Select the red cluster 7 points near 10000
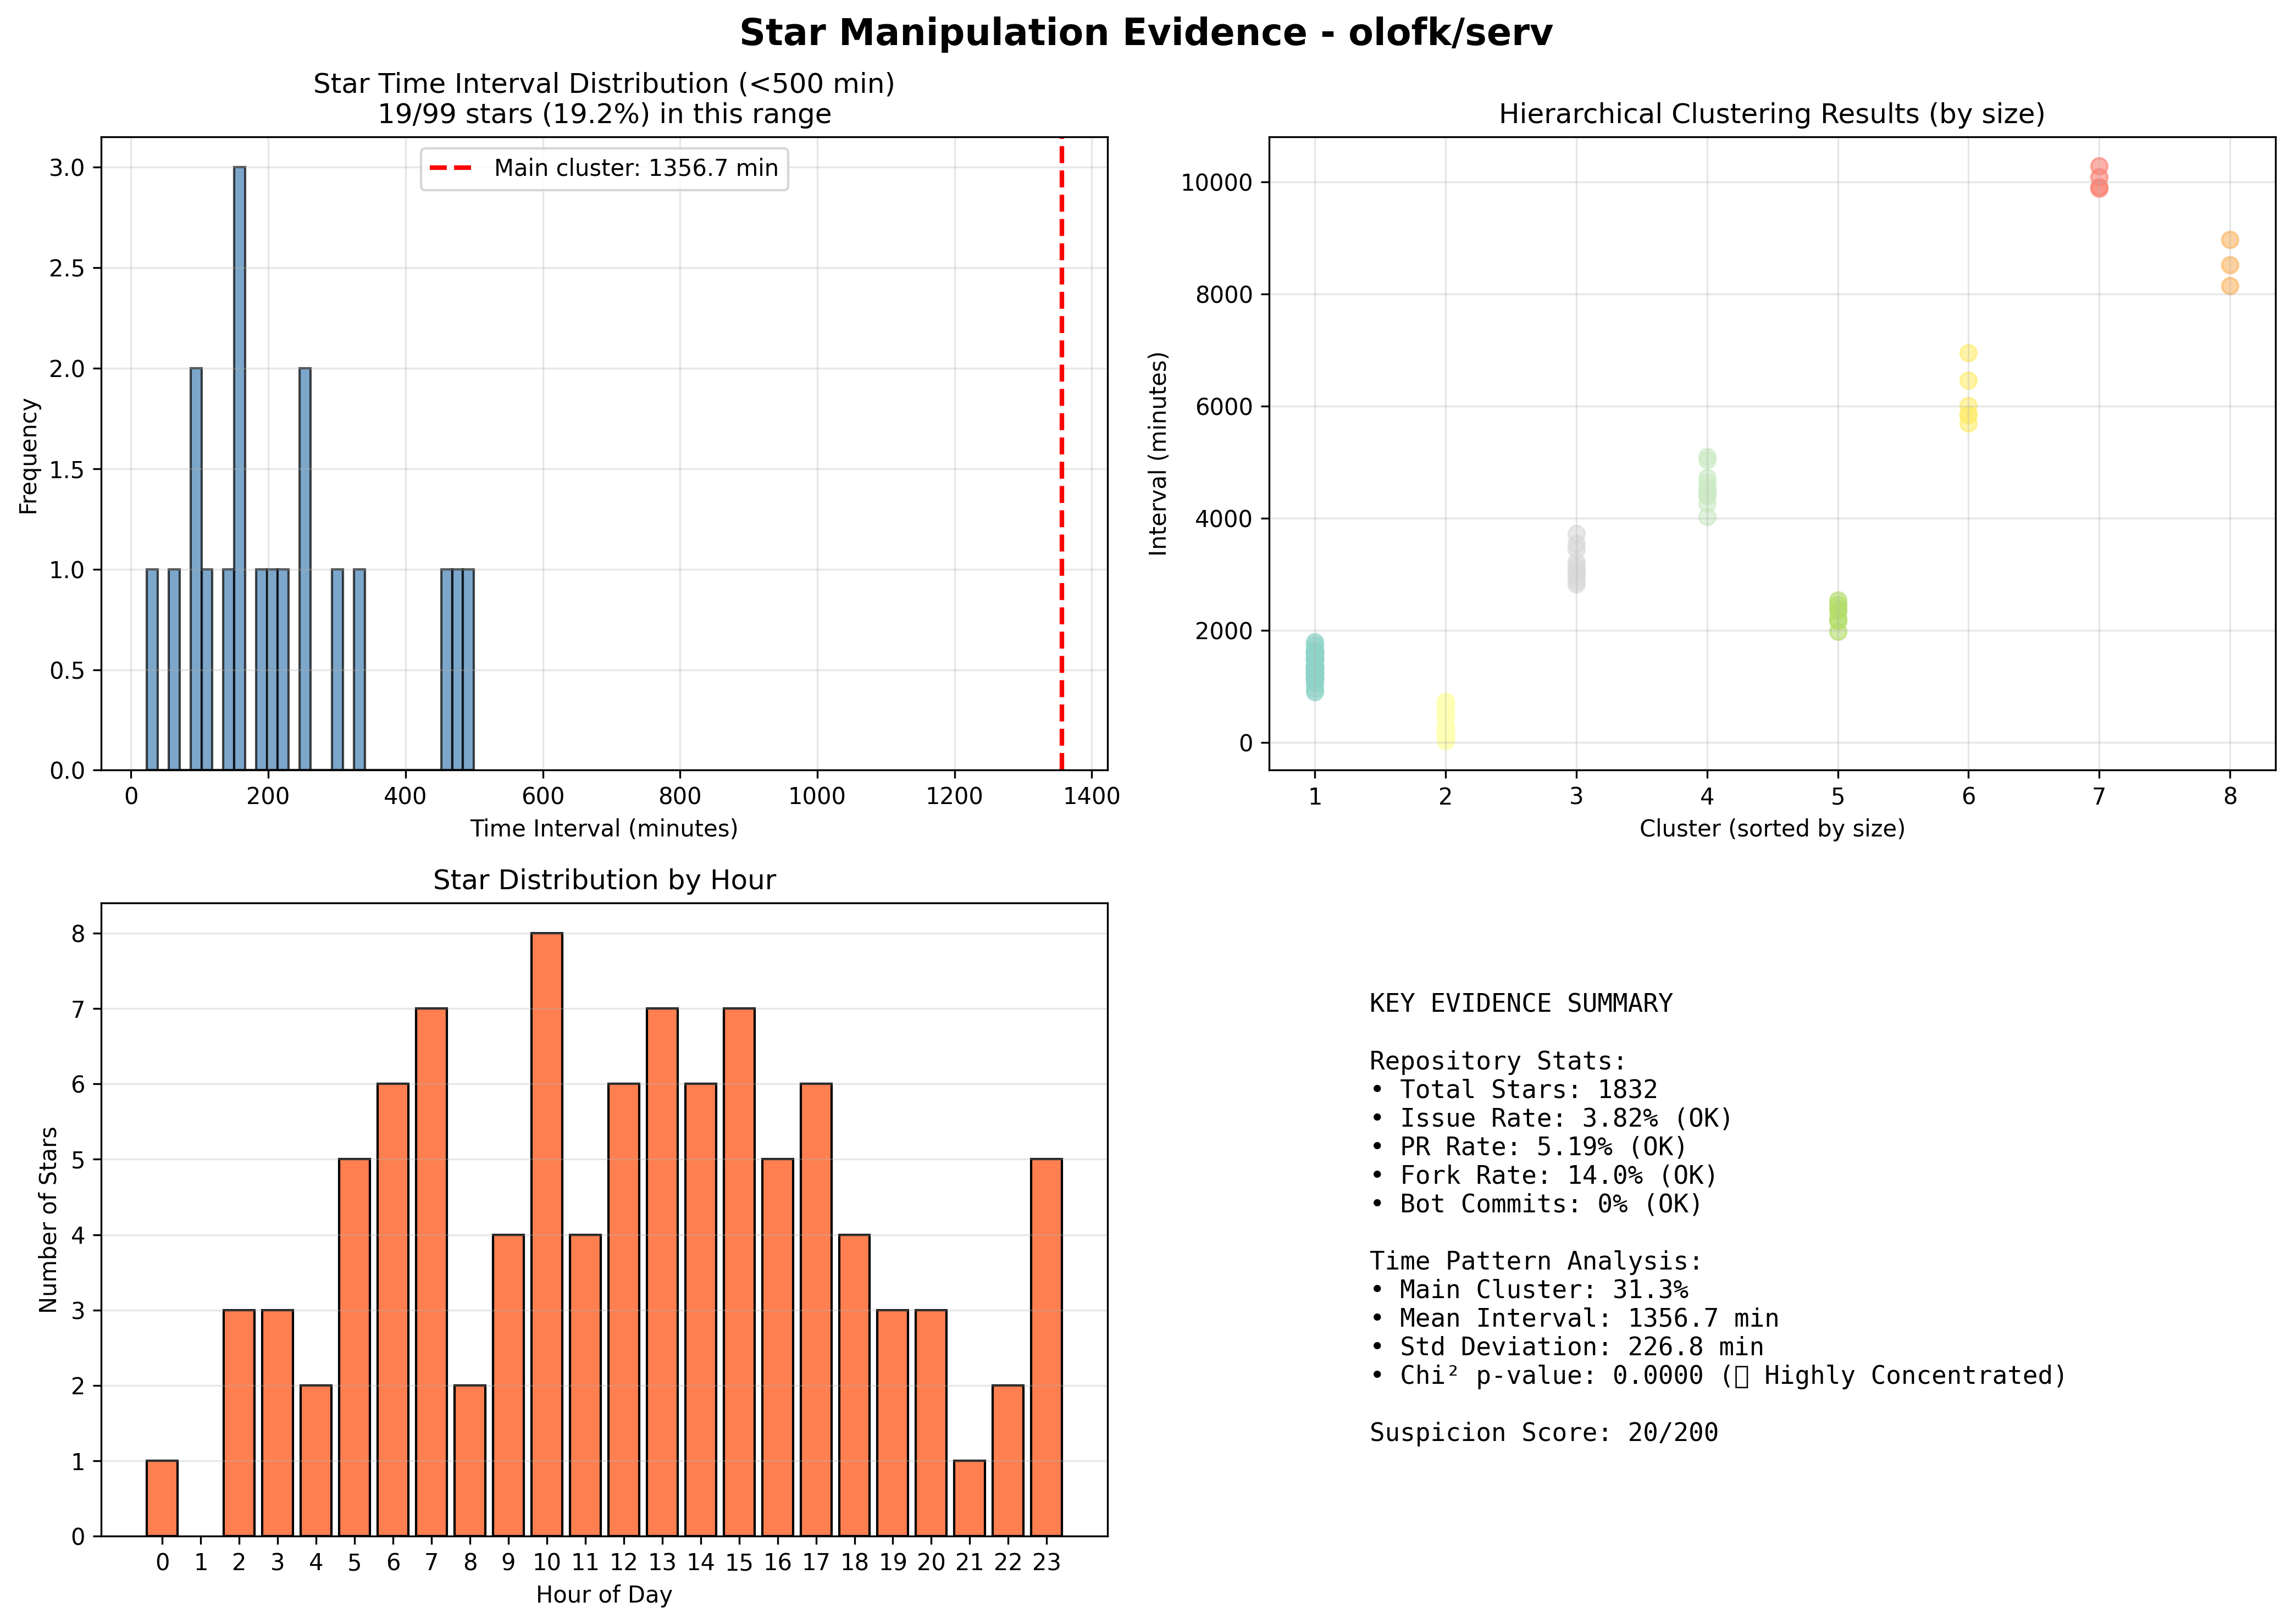 tap(2099, 177)
